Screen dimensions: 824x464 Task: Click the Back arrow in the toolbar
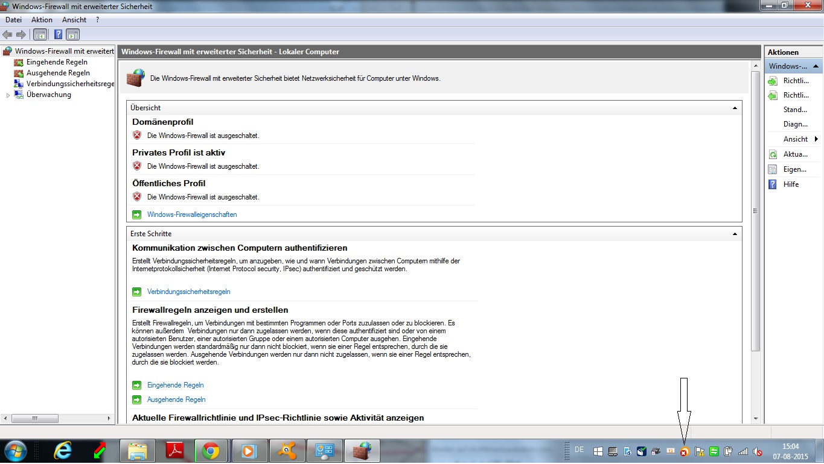click(x=7, y=34)
